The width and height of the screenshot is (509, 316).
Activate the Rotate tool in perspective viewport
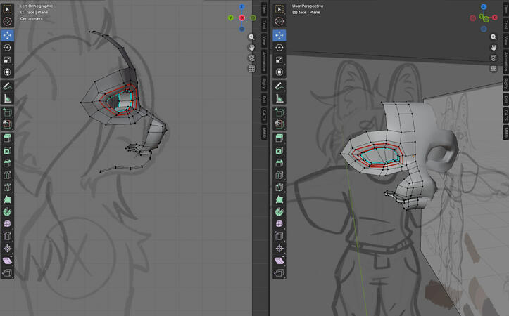click(x=279, y=48)
